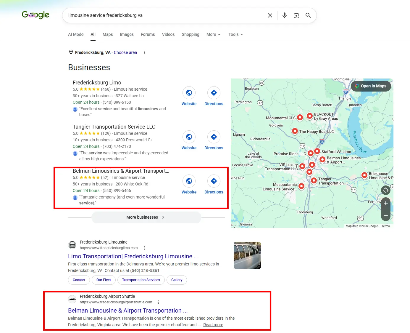Open the Limo Transportation| Fredericksburg Limousine result
The width and height of the screenshot is (410, 333).
click(x=133, y=256)
